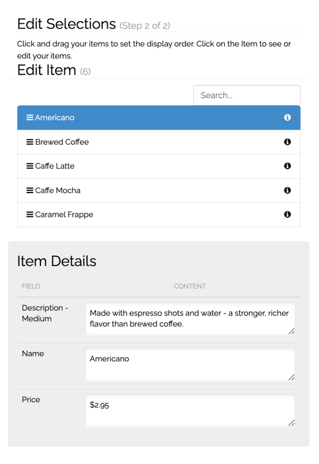The width and height of the screenshot is (319, 464).
Task: Click the Caffe Latte info icon
Action: tap(287, 166)
